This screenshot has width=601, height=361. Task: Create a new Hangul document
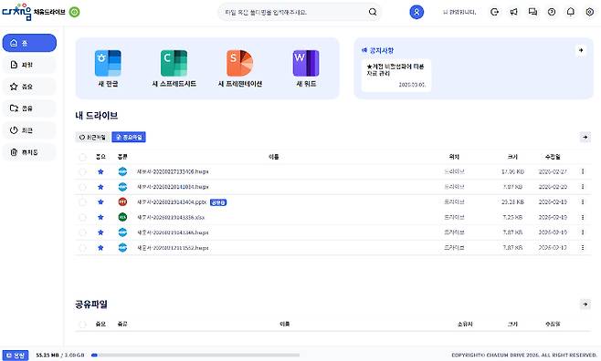(x=108, y=68)
